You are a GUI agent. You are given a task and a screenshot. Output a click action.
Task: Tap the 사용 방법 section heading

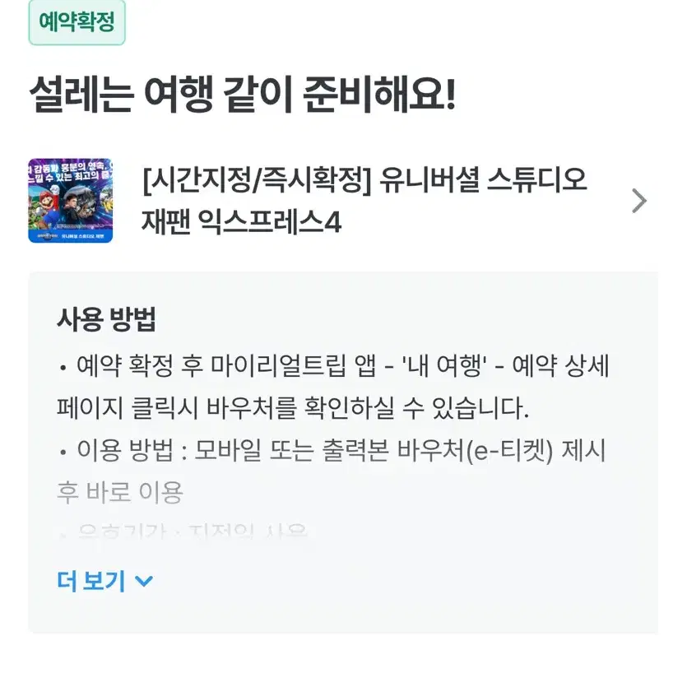coord(106,319)
